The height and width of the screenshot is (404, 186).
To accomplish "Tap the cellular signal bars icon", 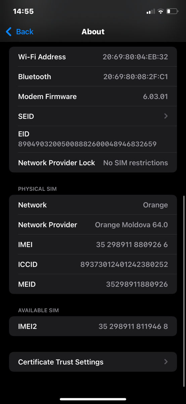I will tap(151, 12).
